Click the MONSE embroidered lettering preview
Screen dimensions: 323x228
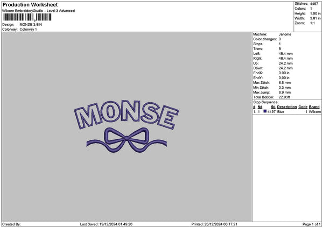[x=127, y=115]
